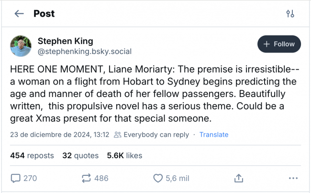Screen dimensions: 311x193
Task: Like the post with heart icon
Action: coord(158,178)
